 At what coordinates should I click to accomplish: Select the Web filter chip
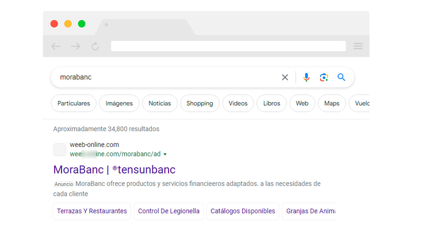point(302,103)
